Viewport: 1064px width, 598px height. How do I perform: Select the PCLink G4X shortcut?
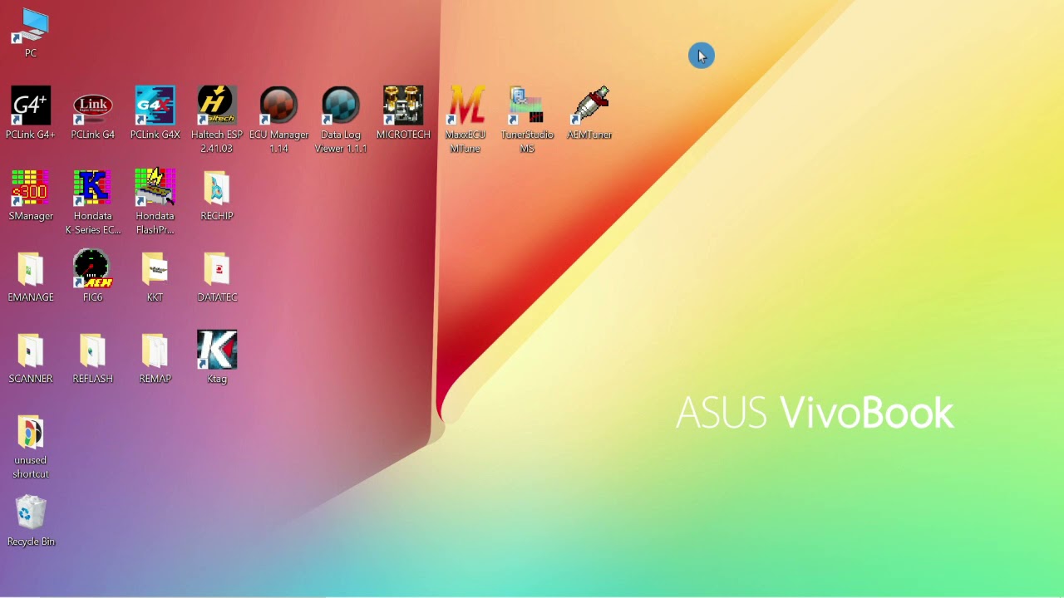155,113
